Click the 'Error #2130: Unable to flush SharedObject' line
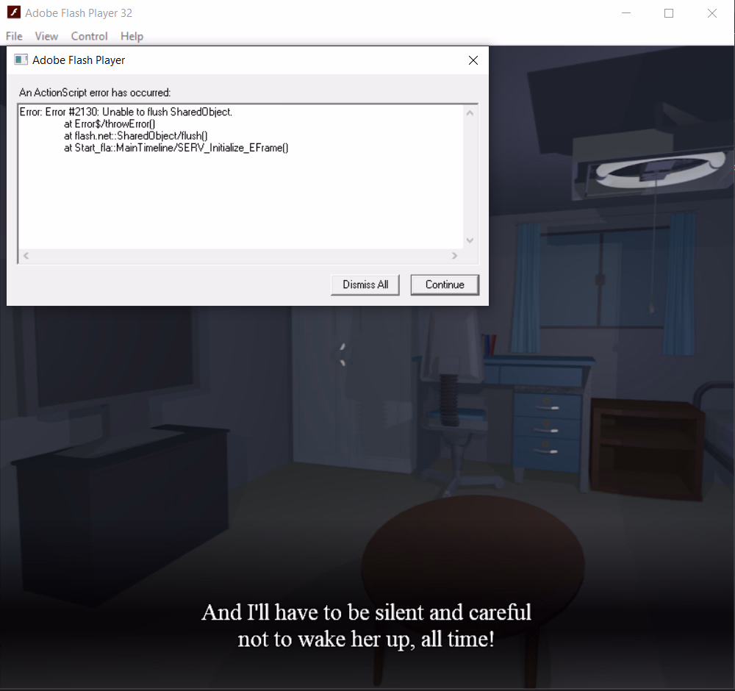Screen dimensions: 735x691 (x=126, y=112)
